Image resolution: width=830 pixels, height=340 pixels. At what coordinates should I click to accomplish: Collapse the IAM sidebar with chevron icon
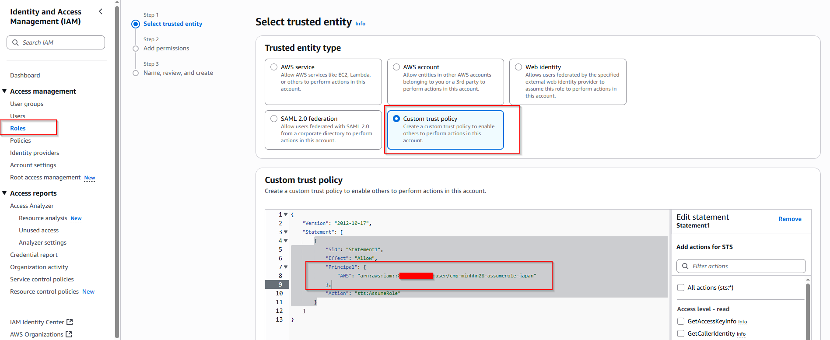click(101, 12)
